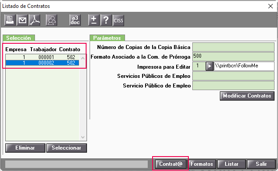This screenshot has width=278, height=171.
Task: Click the Seleccionar button
Action: point(66,148)
